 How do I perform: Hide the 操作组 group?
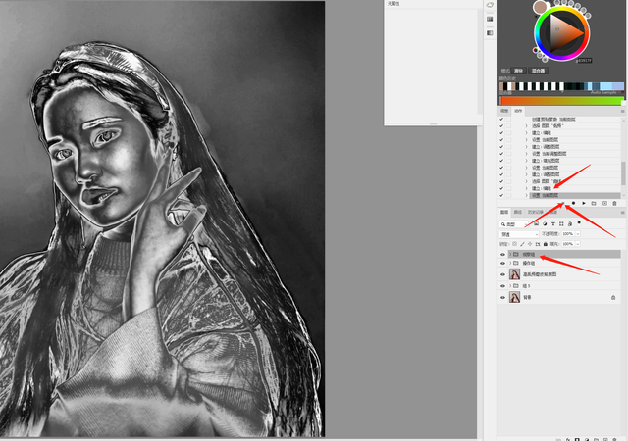[503, 263]
